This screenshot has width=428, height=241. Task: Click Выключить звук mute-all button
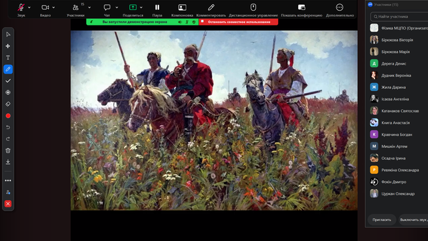tap(413, 220)
